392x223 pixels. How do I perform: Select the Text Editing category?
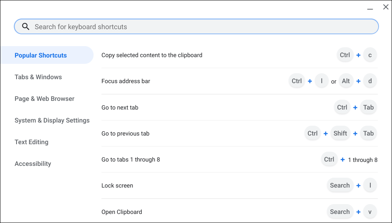click(32, 142)
